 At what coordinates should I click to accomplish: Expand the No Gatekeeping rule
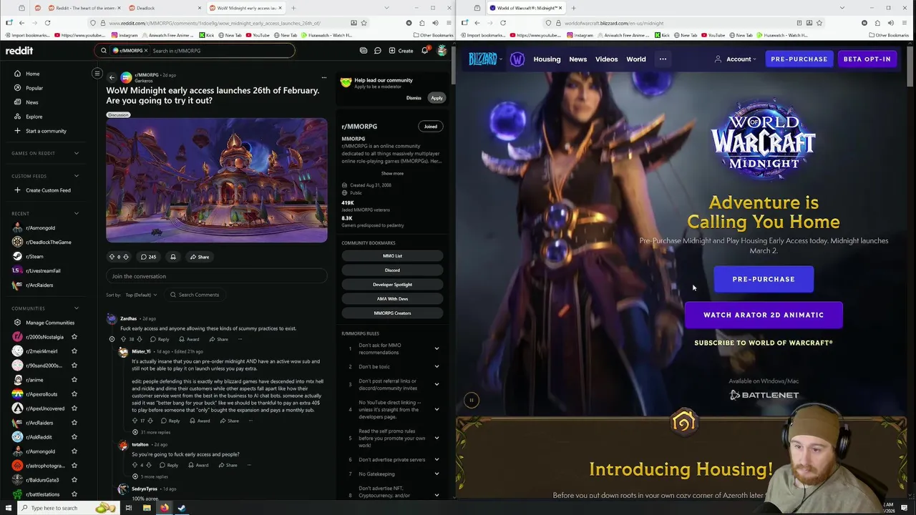pos(437,474)
